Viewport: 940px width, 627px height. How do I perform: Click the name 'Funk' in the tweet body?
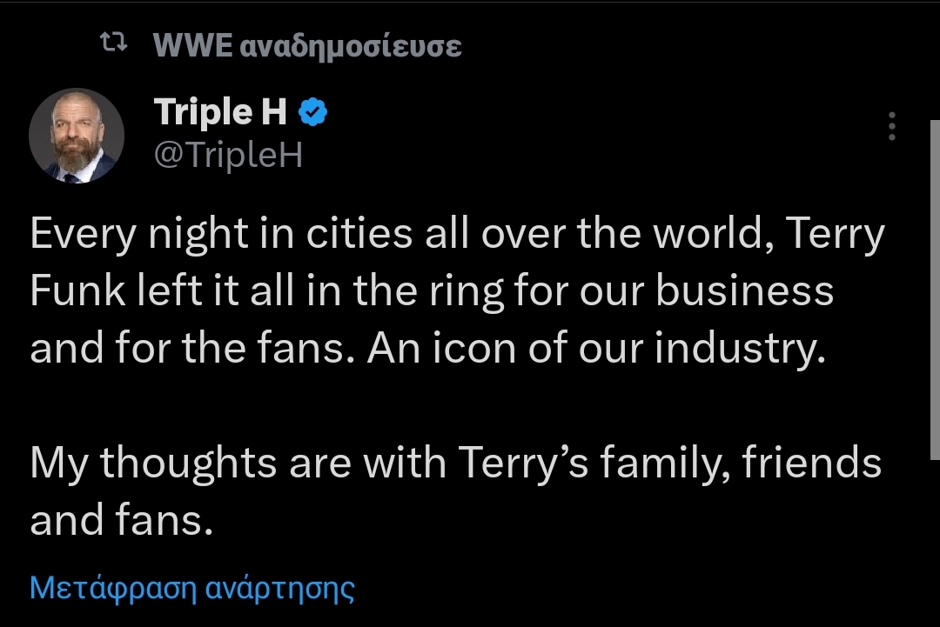pyautogui.click(x=78, y=290)
